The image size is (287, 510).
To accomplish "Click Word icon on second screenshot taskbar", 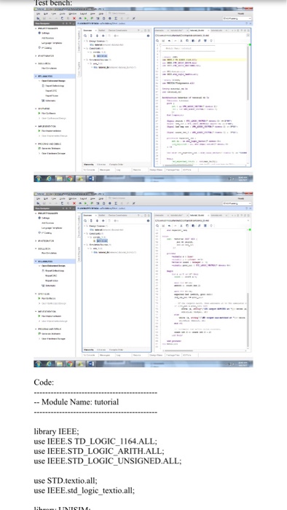I will tap(90, 364).
